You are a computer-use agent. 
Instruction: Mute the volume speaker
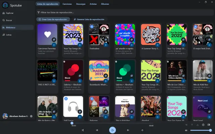pyautogui.click(x=186, y=130)
